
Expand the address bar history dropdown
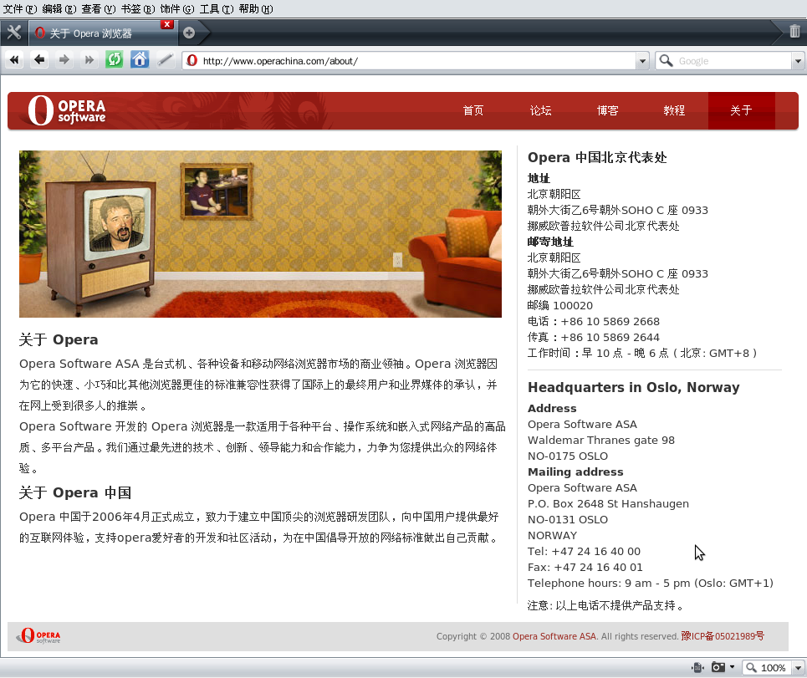(642, 61)
